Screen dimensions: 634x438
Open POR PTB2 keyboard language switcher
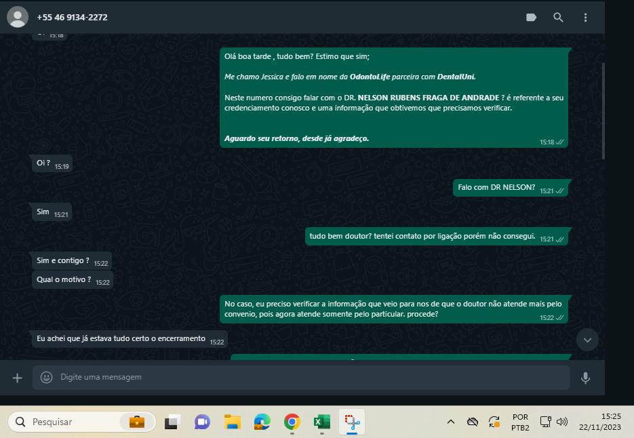(x=520, y=422)
